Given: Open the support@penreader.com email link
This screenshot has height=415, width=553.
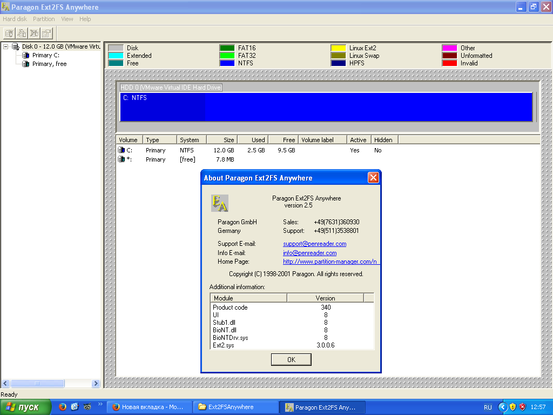Looking at the screenshot, I should pos(314,244).
